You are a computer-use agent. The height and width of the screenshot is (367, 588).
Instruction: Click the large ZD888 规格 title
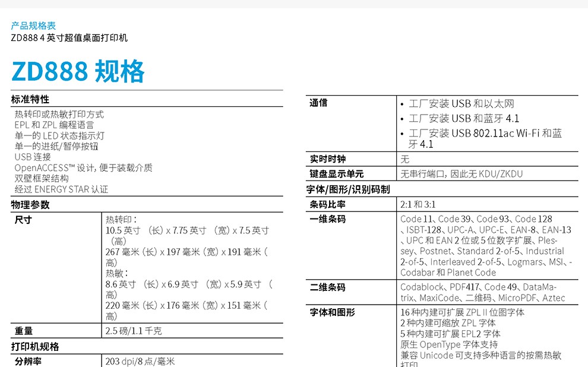(x=78, y=72)
